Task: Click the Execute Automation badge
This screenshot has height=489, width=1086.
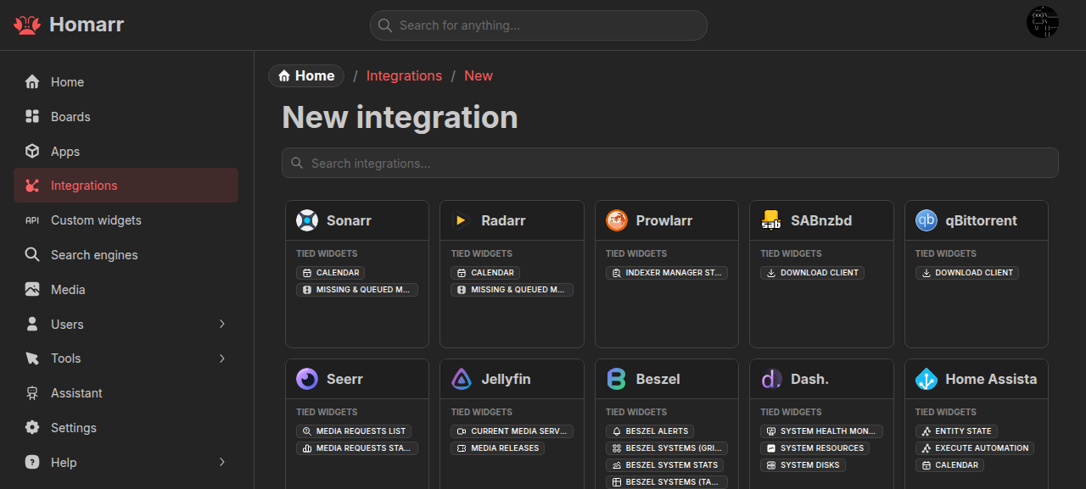Action: (975, 448)
